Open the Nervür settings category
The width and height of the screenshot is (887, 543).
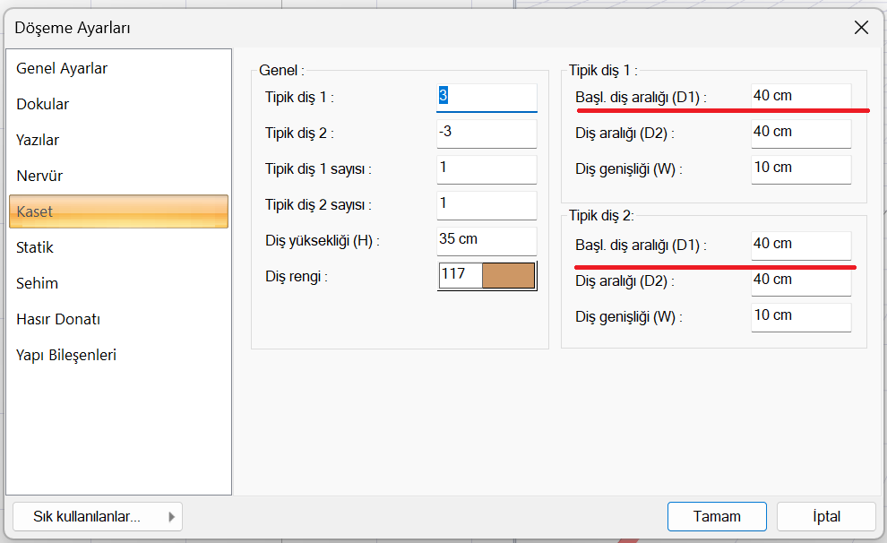39,177
